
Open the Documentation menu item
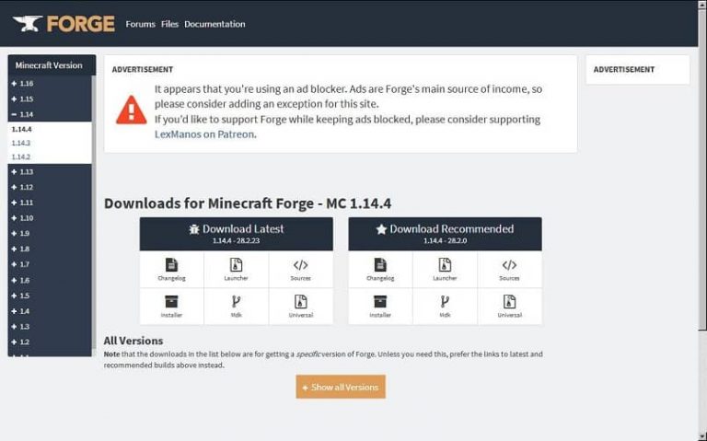pos(214,24)
